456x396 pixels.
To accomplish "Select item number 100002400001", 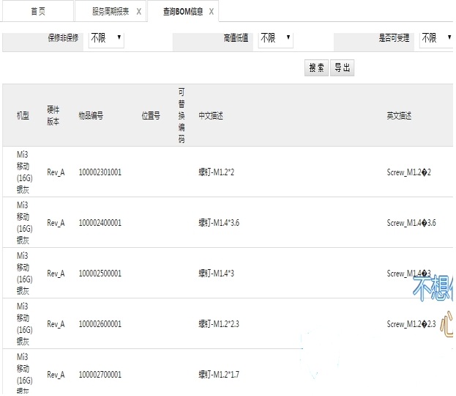I will click(100, 223).
